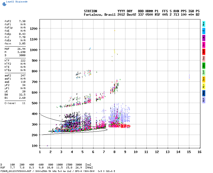The image size is (213, 173).
Task: Select the Ssw pink legend swatch
Action: (x=204, y=59)
